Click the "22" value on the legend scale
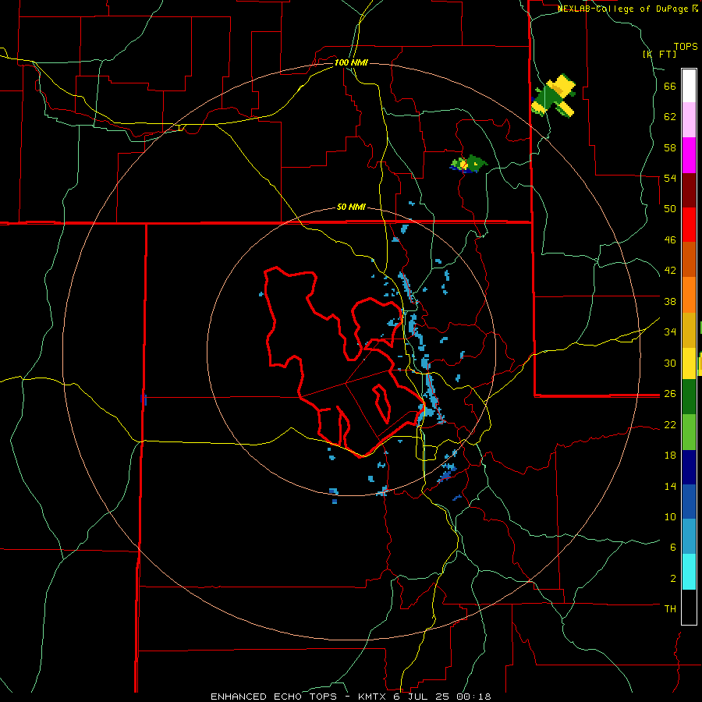Viewport: 702px width, 702px height. pos(670,424)
